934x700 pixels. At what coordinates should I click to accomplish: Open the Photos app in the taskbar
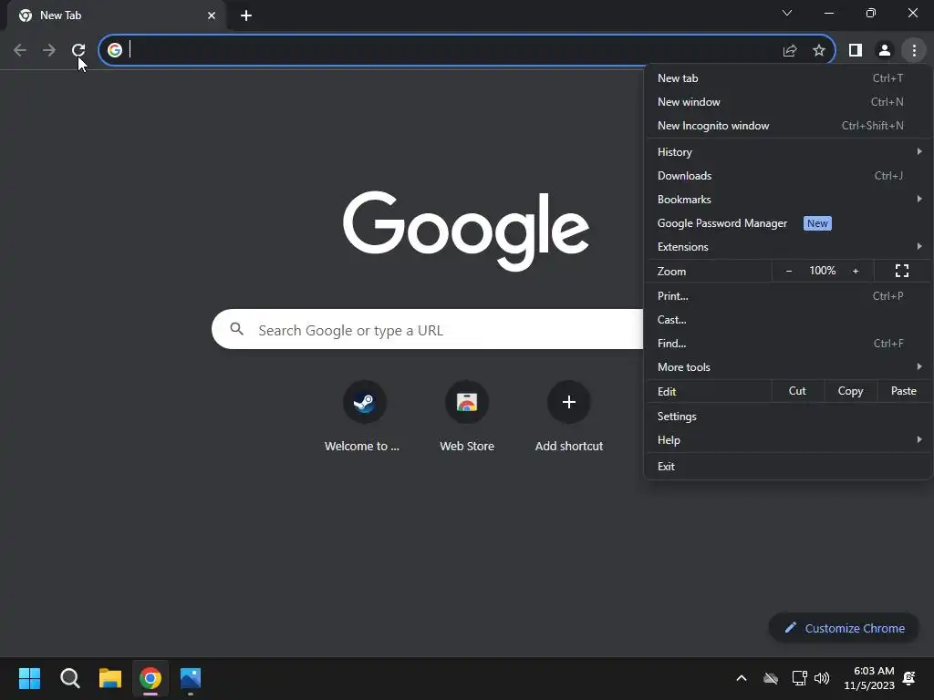click(x=191, y=678)
